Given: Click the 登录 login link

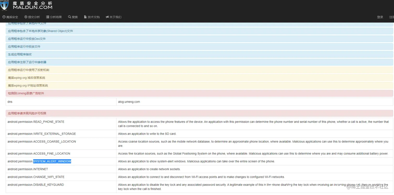Looking at the screenshot, I should tap(380, 17).
